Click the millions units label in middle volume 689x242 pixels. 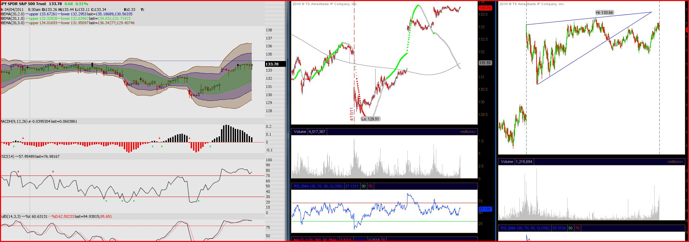pyautogui.click(x=468, y=132)
